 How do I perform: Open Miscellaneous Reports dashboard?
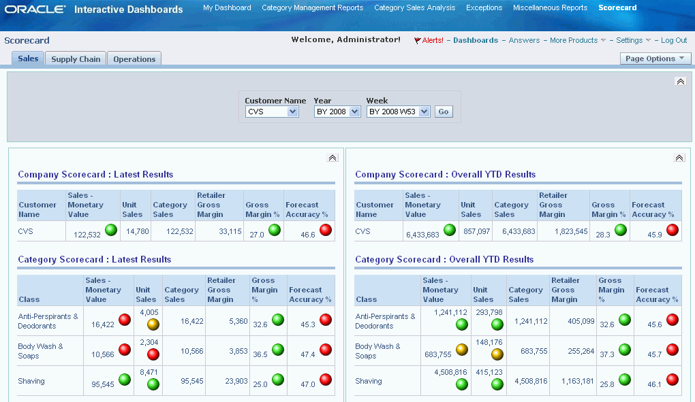click(x=550, y=7)
